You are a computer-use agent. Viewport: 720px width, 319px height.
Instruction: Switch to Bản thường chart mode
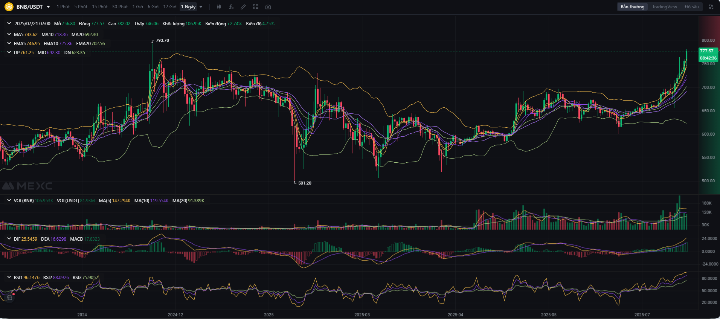pyautogui.click(x=632, y=7)
